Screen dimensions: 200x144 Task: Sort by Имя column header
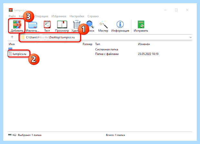[x=12, y=44]
